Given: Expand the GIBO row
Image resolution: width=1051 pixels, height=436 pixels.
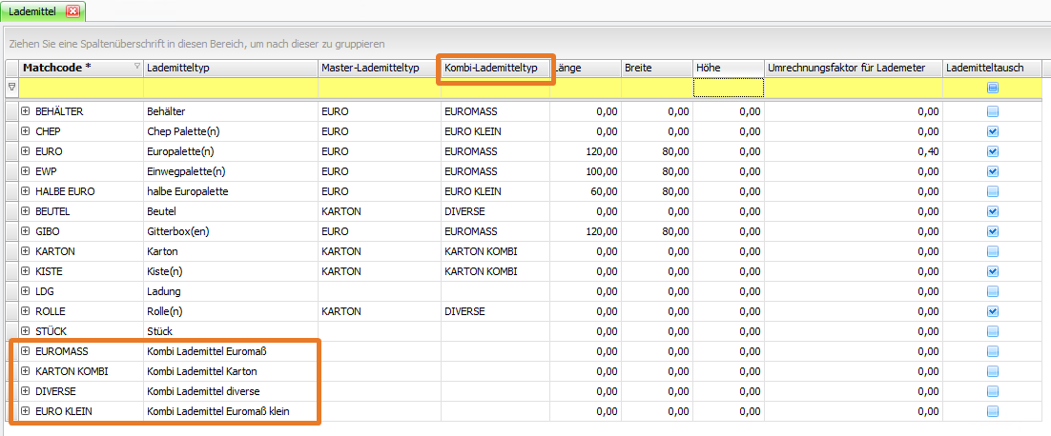Looking at the screenshot, I should 26,231.
